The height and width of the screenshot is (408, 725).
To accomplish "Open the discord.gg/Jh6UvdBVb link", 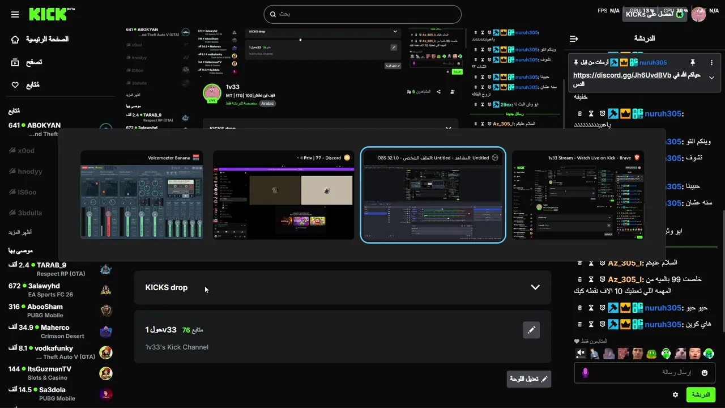I will tap(622, 75).
